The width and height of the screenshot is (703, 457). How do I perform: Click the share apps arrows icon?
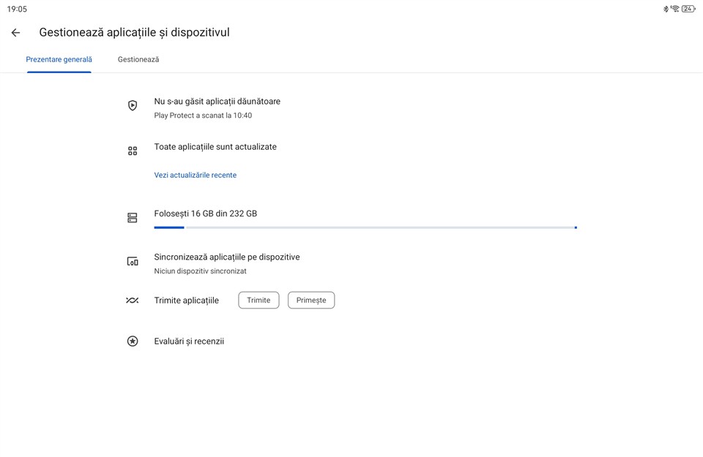coord(133,301)
